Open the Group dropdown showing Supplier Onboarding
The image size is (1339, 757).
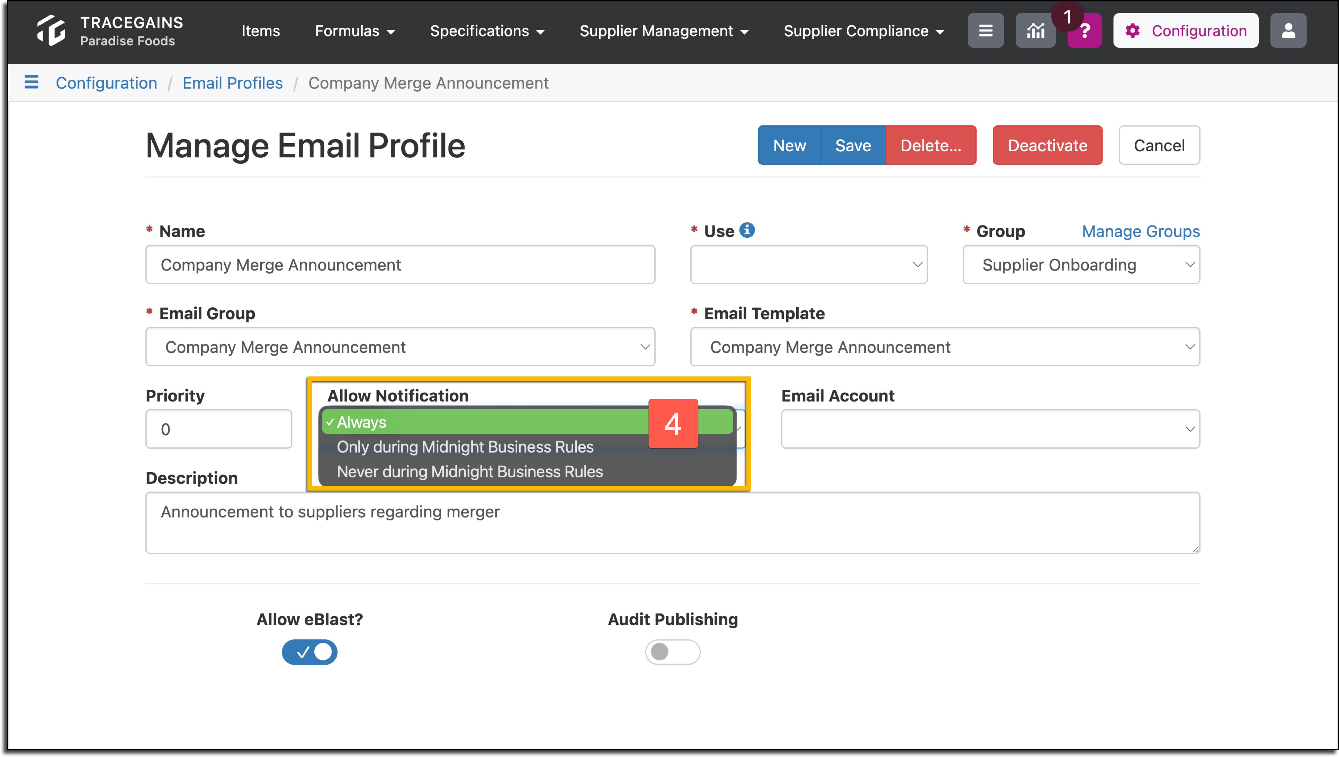click(1081, 264)
